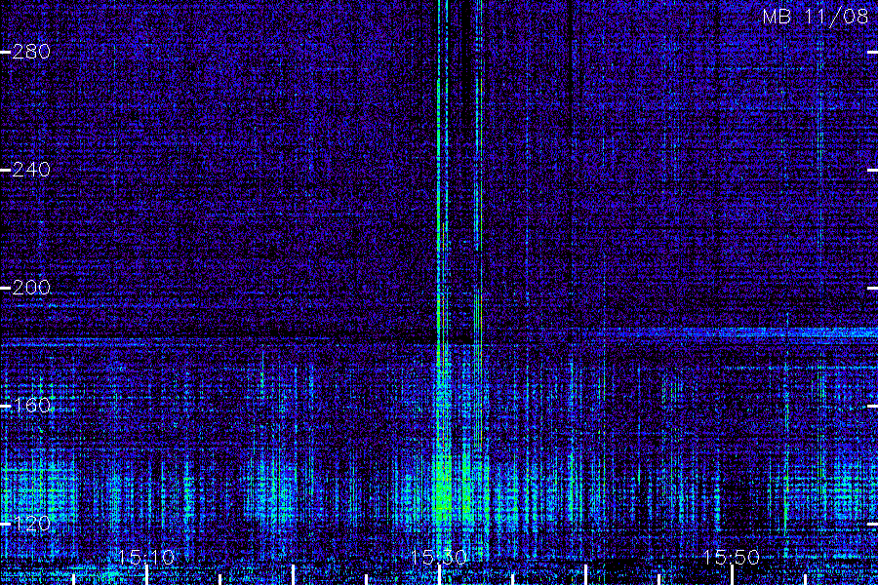The image size is (878, 585).
Task: Click the 280 frequency axis label
Action: [31, 52]
